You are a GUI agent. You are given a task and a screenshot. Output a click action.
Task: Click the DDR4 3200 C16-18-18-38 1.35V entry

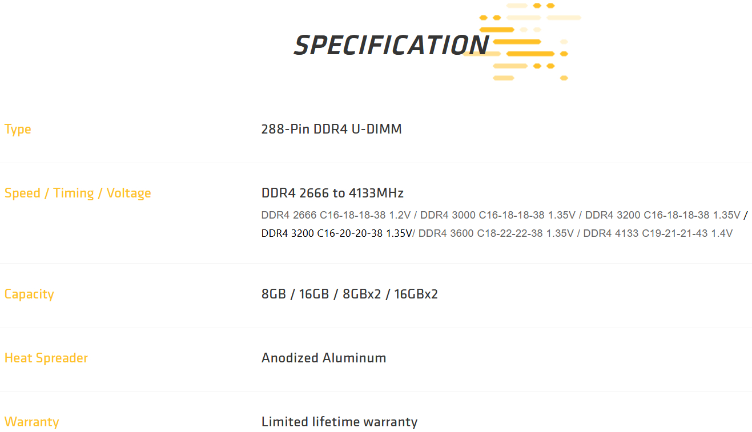point(662,215)
